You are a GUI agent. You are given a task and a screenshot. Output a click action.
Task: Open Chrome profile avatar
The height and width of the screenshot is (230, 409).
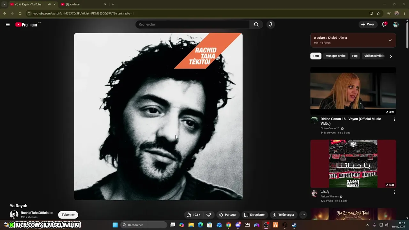[397, 13]
